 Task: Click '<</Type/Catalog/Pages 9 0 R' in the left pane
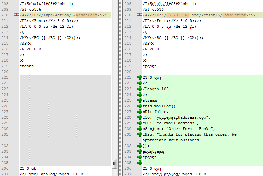pos(52,174)
